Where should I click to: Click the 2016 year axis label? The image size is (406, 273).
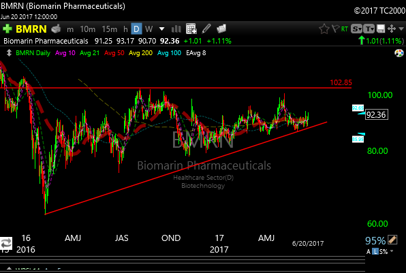coord(26,249)
